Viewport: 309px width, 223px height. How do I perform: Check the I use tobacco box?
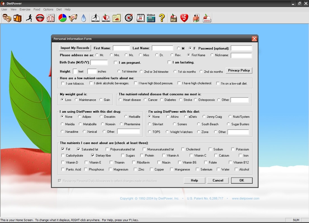click(63, 83)
